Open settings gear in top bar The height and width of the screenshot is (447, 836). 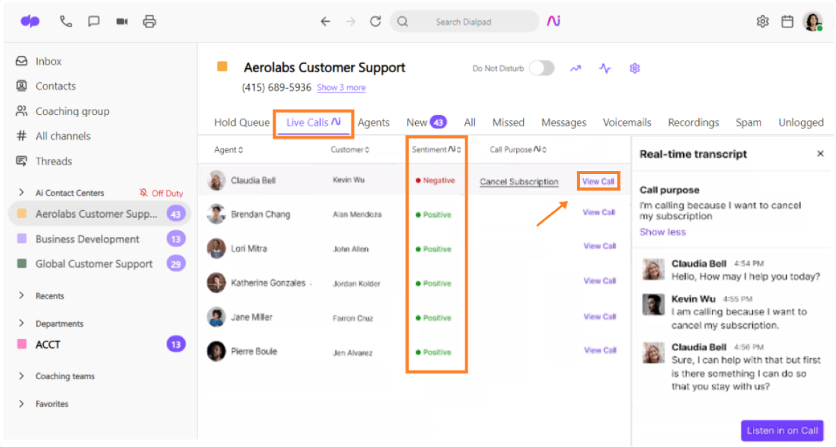(x=762, y=22)
